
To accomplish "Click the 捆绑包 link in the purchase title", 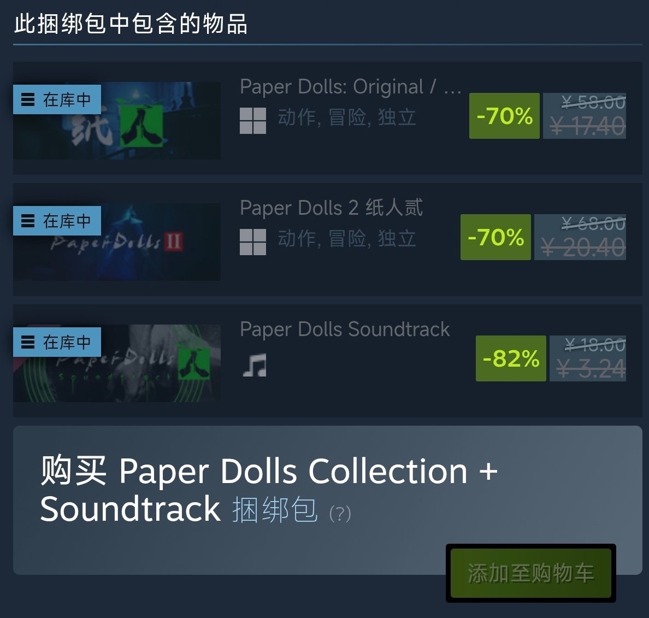I will (x=275, y=510).
